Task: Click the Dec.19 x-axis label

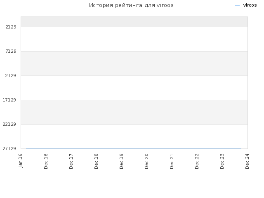Action: [x=121, y=161]
